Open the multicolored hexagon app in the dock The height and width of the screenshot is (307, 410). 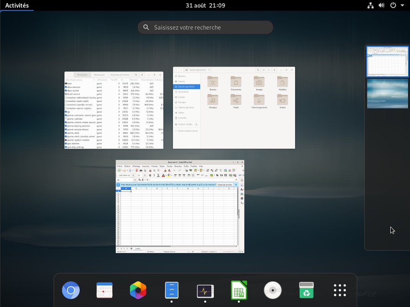pos(138,290)
